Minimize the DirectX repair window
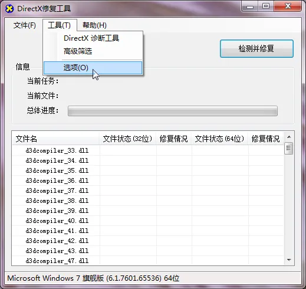The height and width of the screenshot is (289, 306). tap(250, 6)
